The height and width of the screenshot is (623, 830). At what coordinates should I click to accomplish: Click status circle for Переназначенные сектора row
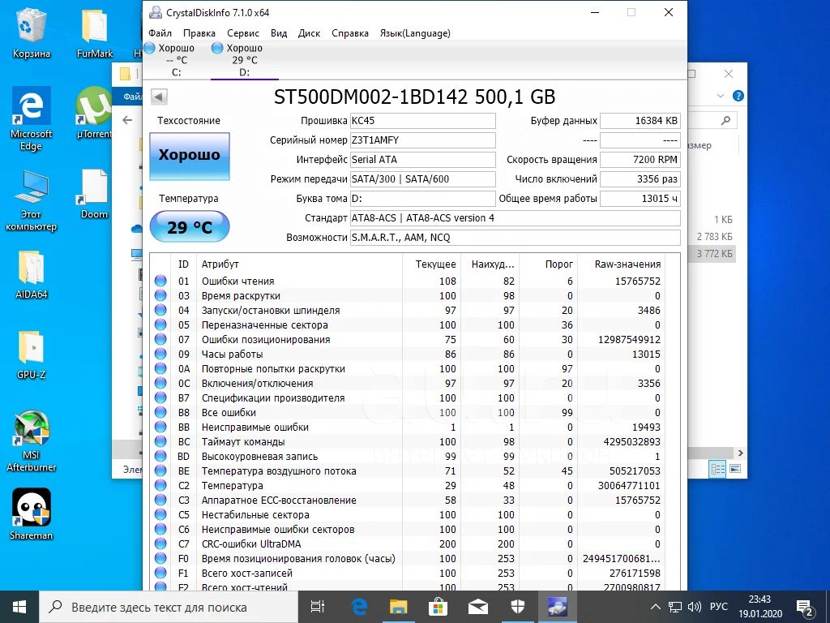(160, 324)
